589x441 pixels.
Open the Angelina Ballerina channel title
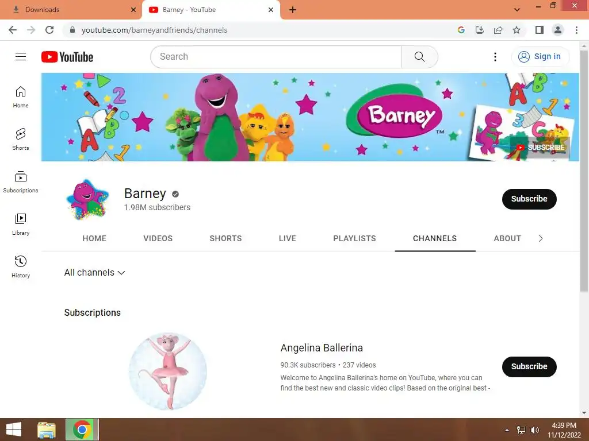322,348
